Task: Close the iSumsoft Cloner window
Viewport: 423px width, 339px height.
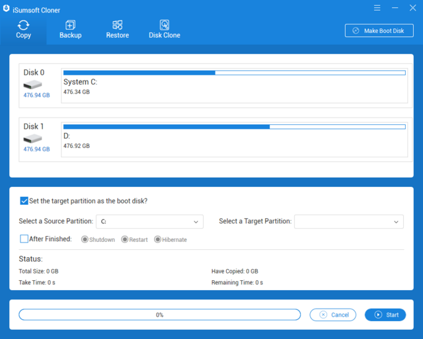Action: (x=412, y=8)
